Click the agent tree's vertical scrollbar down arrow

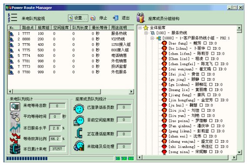point(239,152)
